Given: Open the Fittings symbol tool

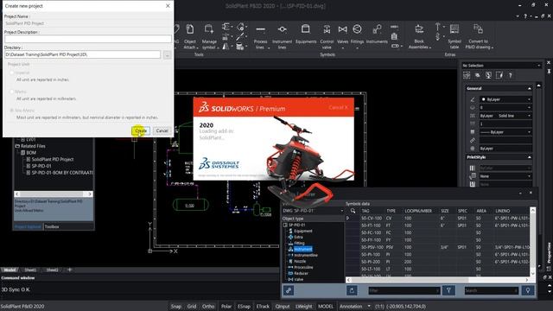Looking at the screenshot, I should point(357,35).
